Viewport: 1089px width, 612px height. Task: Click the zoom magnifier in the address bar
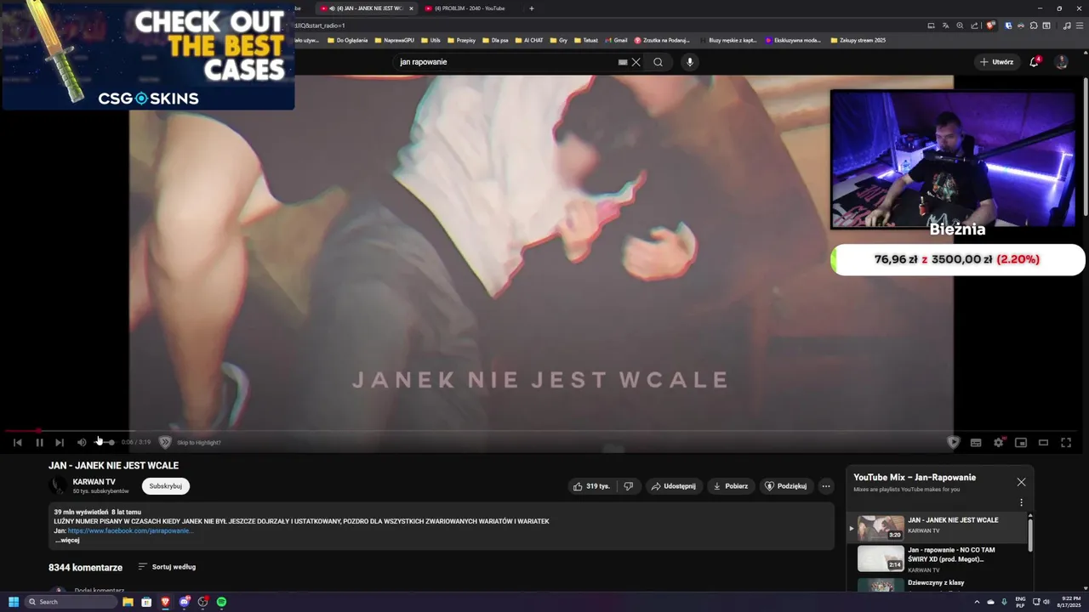click(x=961, y=25)
